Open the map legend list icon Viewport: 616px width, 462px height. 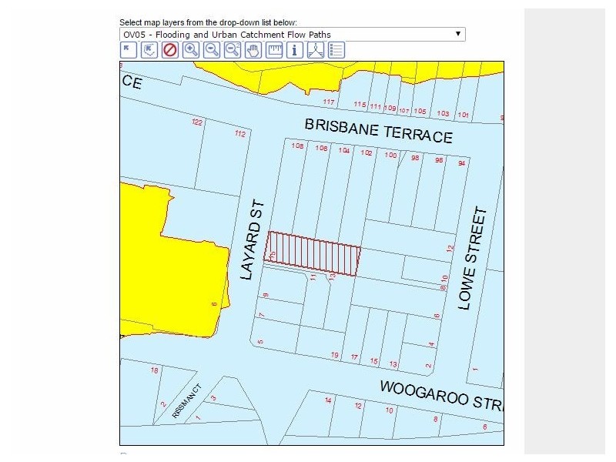coord(336,50)
